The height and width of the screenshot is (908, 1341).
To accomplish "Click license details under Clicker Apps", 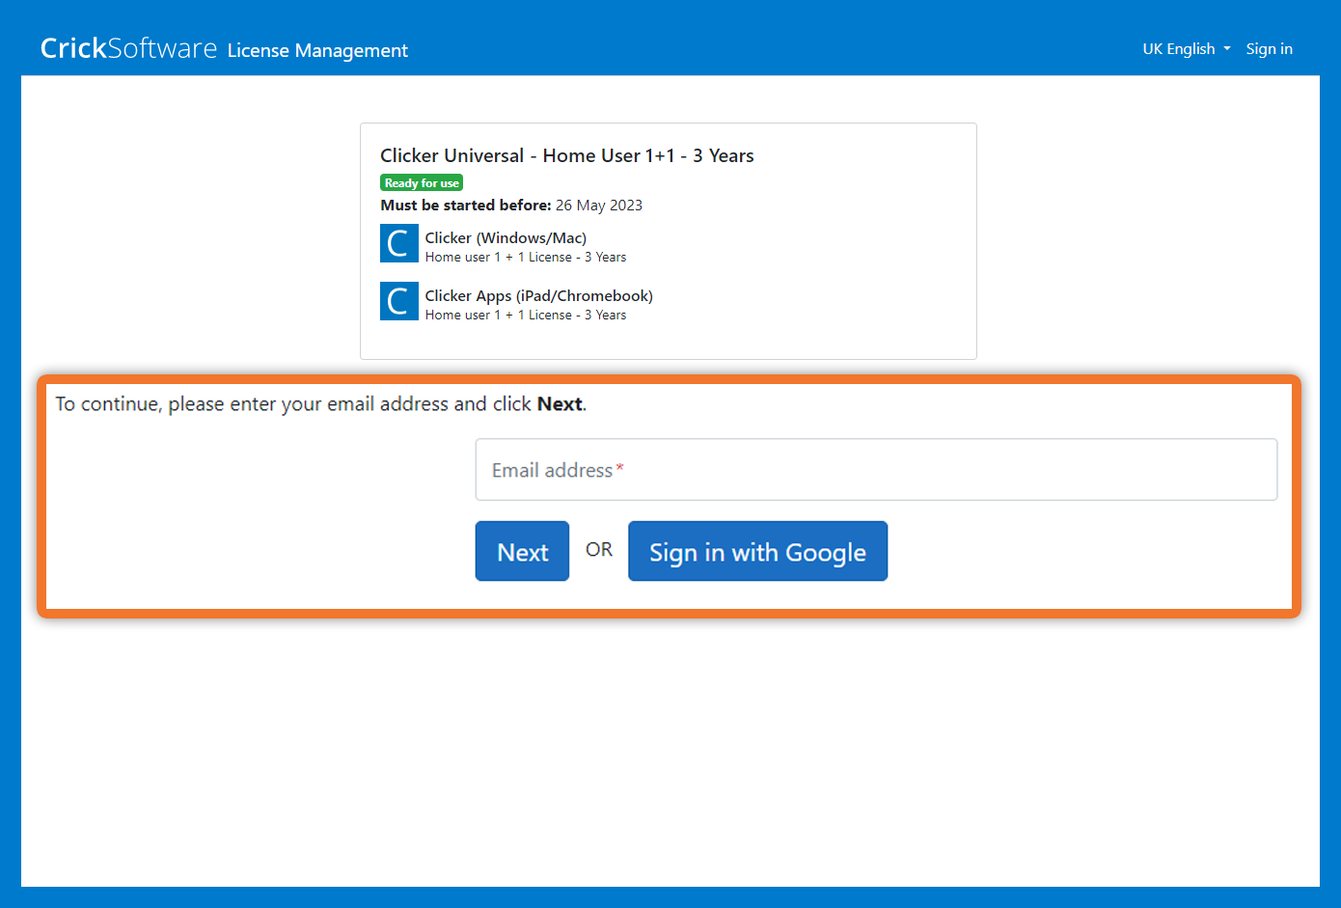I will 526,316.
